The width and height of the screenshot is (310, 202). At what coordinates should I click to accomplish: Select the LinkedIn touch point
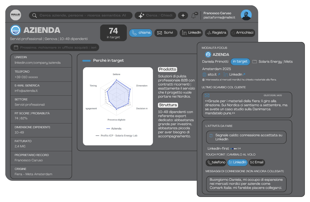pos(237,163)
